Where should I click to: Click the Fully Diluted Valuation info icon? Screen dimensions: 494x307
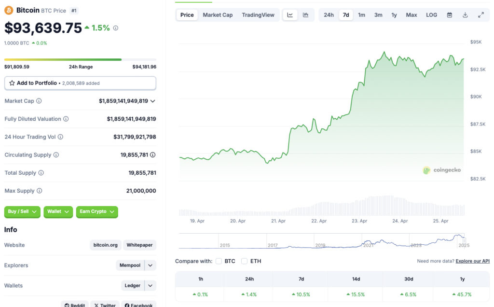click(x=66, y=119)
